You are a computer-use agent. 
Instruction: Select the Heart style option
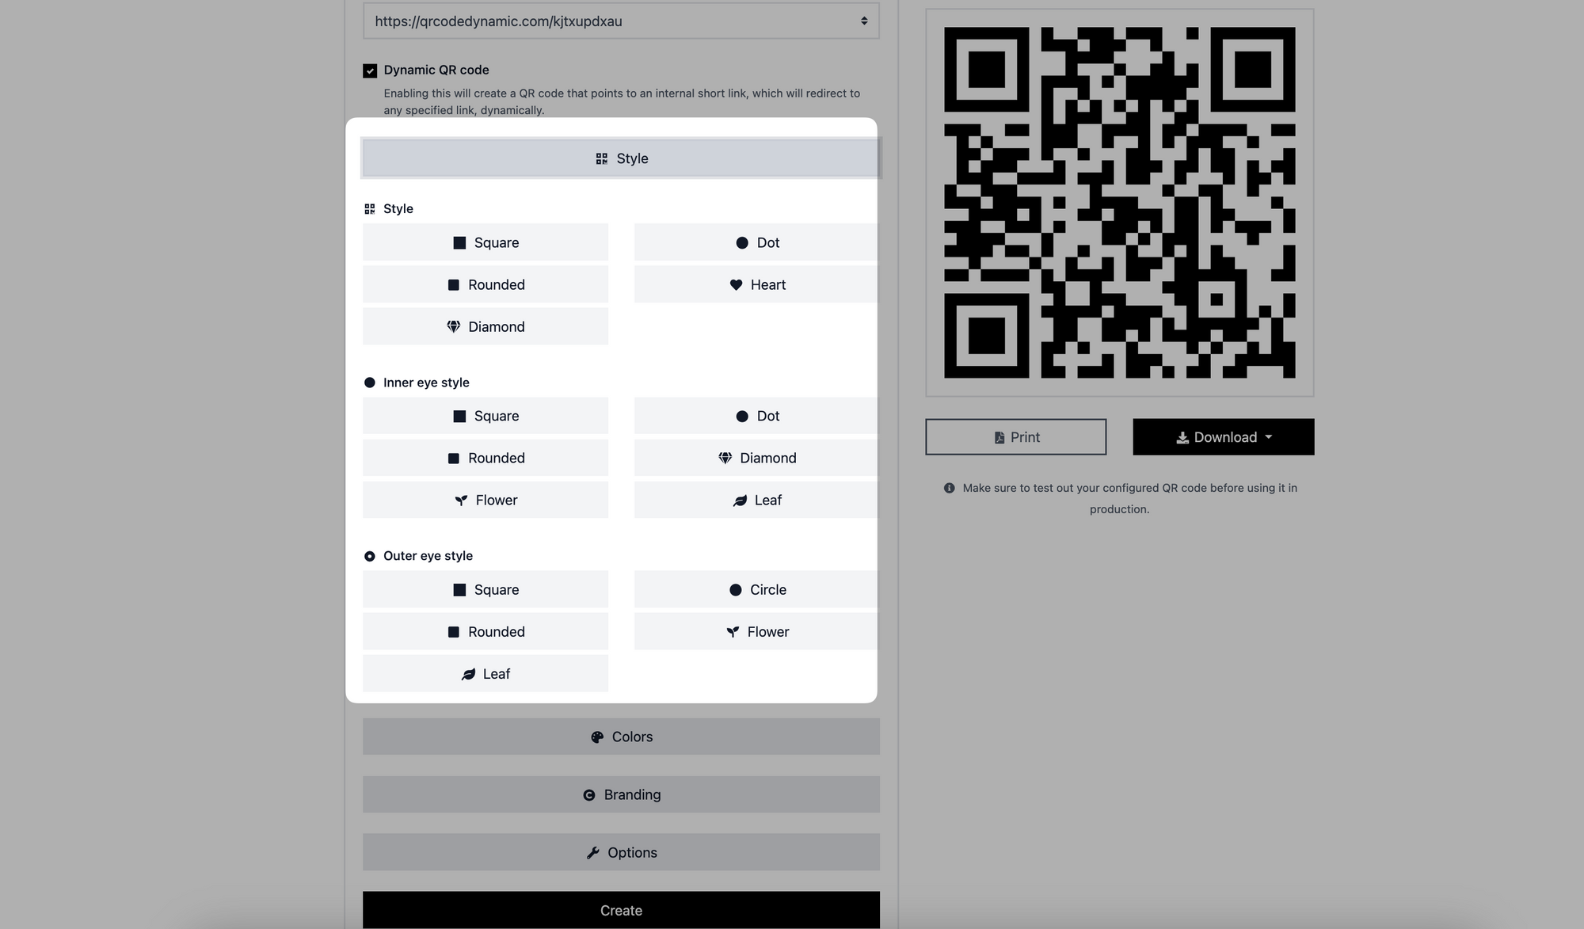click(x=757, y=283)
